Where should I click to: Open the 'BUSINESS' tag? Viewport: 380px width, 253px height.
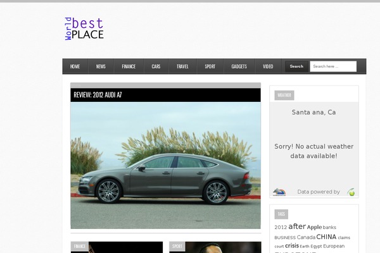pos(285,238)
